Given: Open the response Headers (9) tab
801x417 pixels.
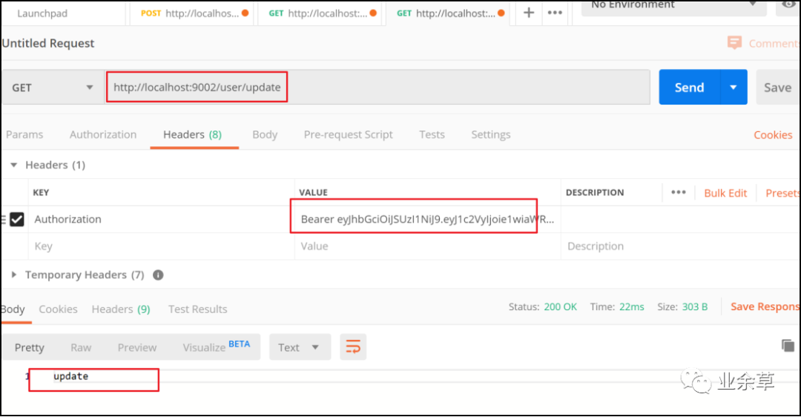Looking at the screenshot, I should point(121,309).
